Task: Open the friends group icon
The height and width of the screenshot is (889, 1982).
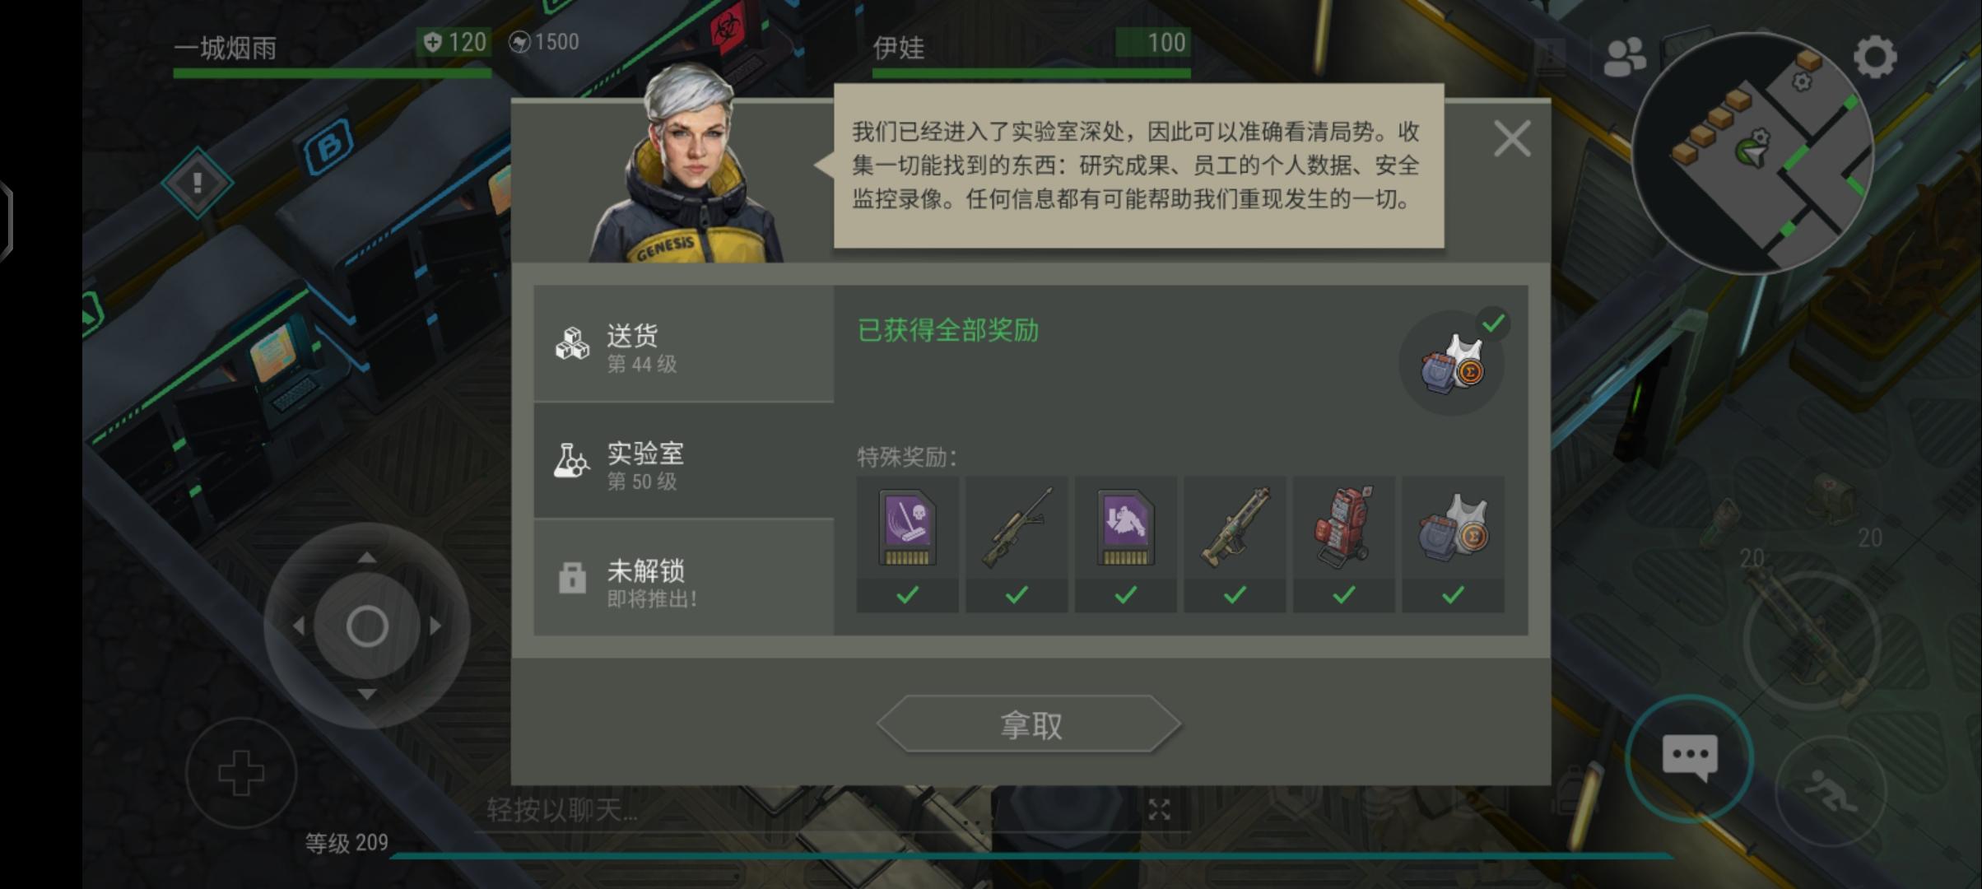Action: click(x=1625, y=58)
